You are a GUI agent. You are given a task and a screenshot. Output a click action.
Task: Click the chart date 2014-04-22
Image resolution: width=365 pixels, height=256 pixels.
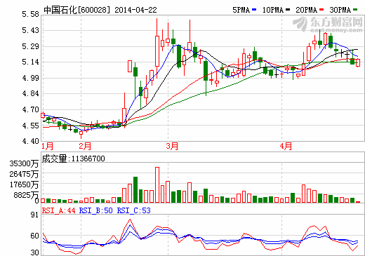click(x=135, y=10)
